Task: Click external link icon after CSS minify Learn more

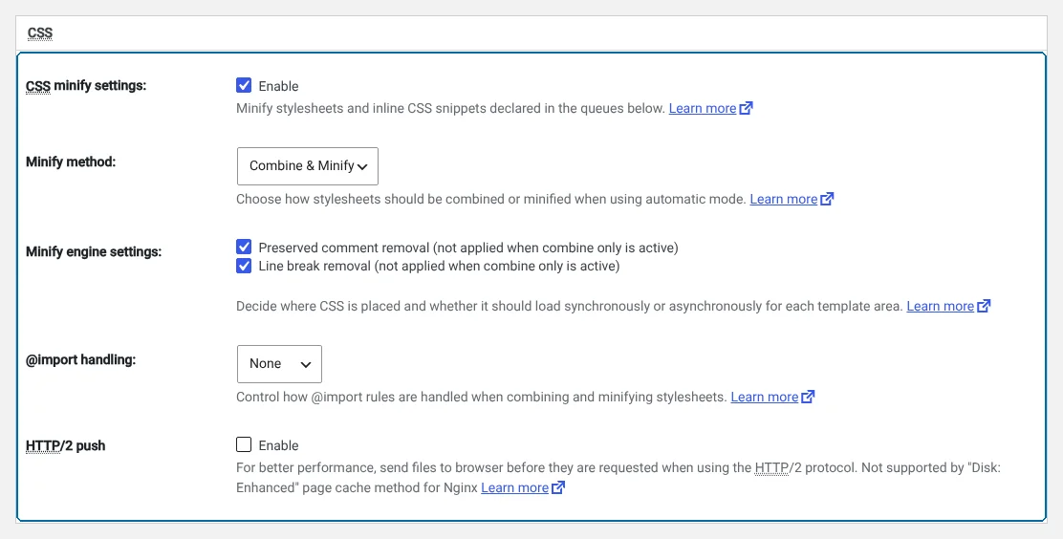Action: (x=747, y=109)
